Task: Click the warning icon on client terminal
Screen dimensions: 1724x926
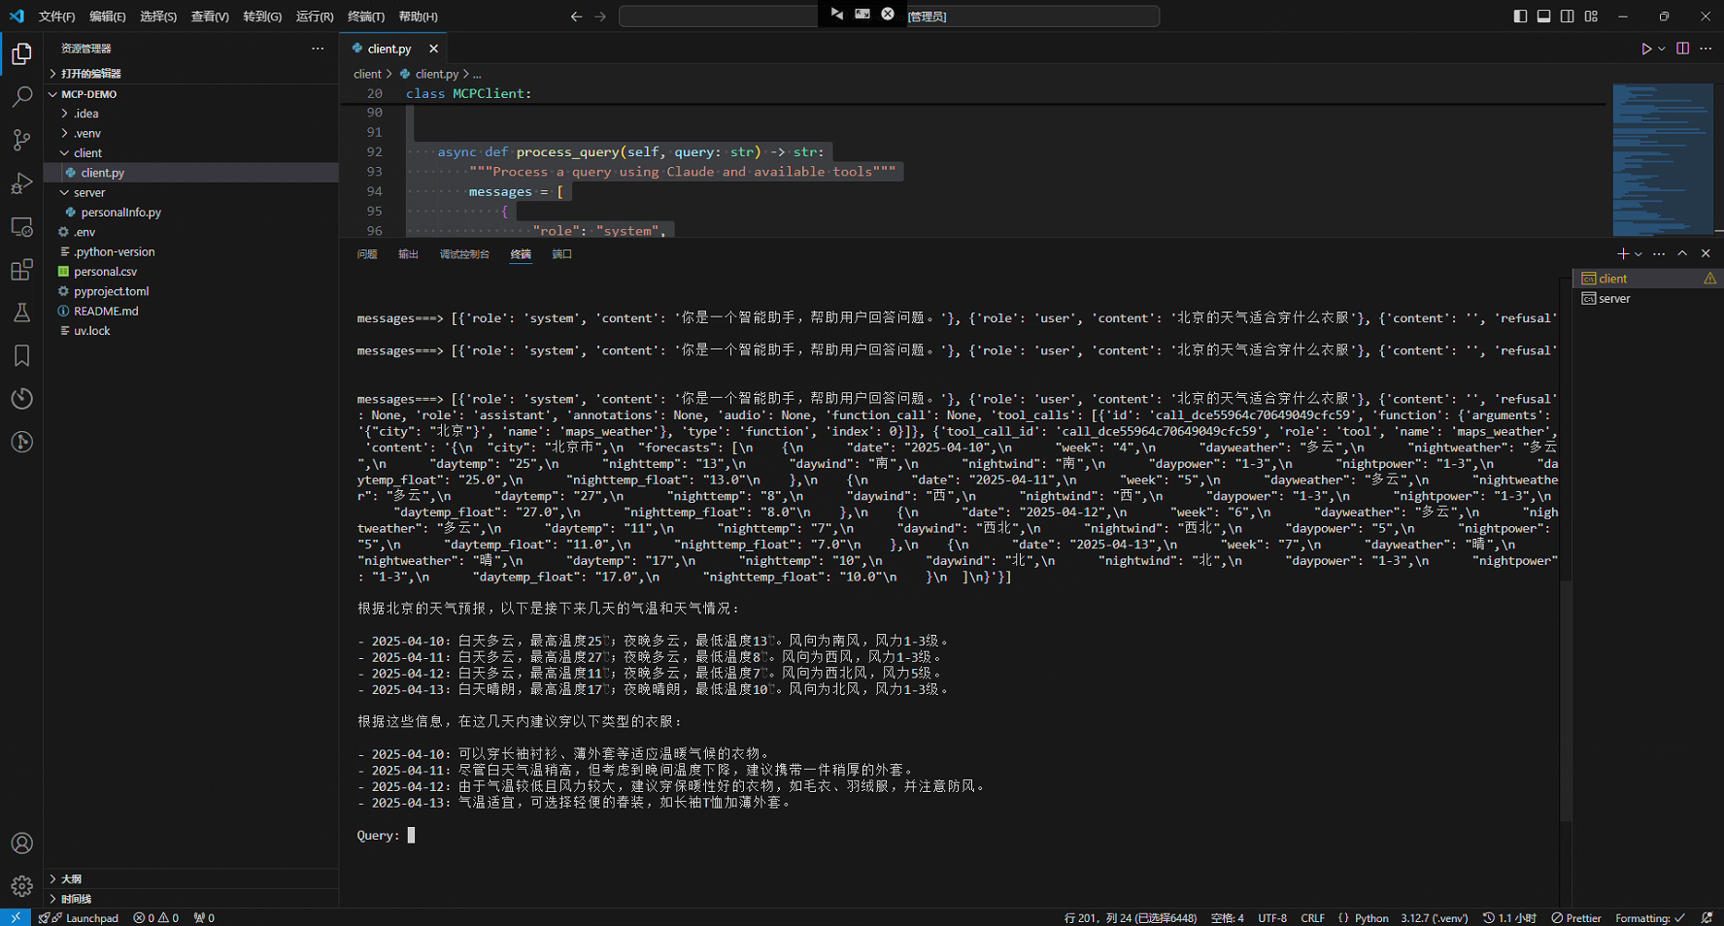Action: tap(1709, 279)
